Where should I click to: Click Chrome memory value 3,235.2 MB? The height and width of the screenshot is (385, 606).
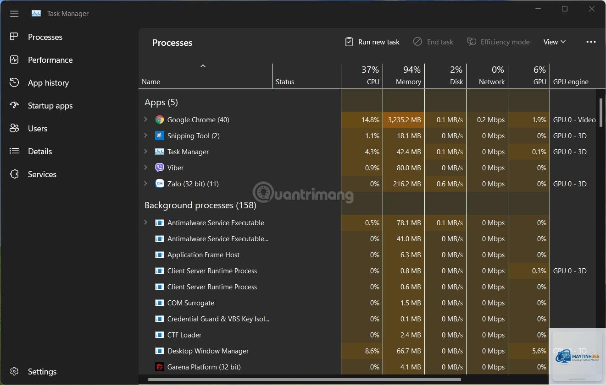point(404,120)
